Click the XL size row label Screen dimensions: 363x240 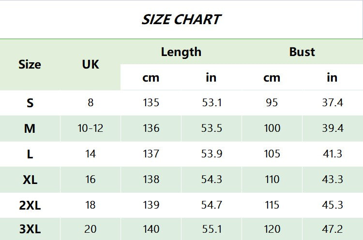pyautogui.click(x=30, y=180)
